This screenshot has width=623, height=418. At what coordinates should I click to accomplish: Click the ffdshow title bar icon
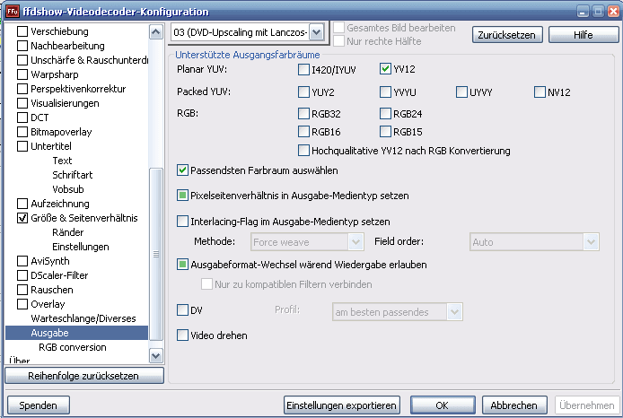pyautogui.click(x=13, y=11)
